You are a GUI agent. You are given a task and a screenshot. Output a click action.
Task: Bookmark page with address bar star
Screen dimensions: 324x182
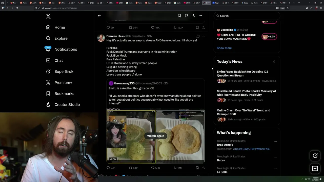click(x=288, y=8)
